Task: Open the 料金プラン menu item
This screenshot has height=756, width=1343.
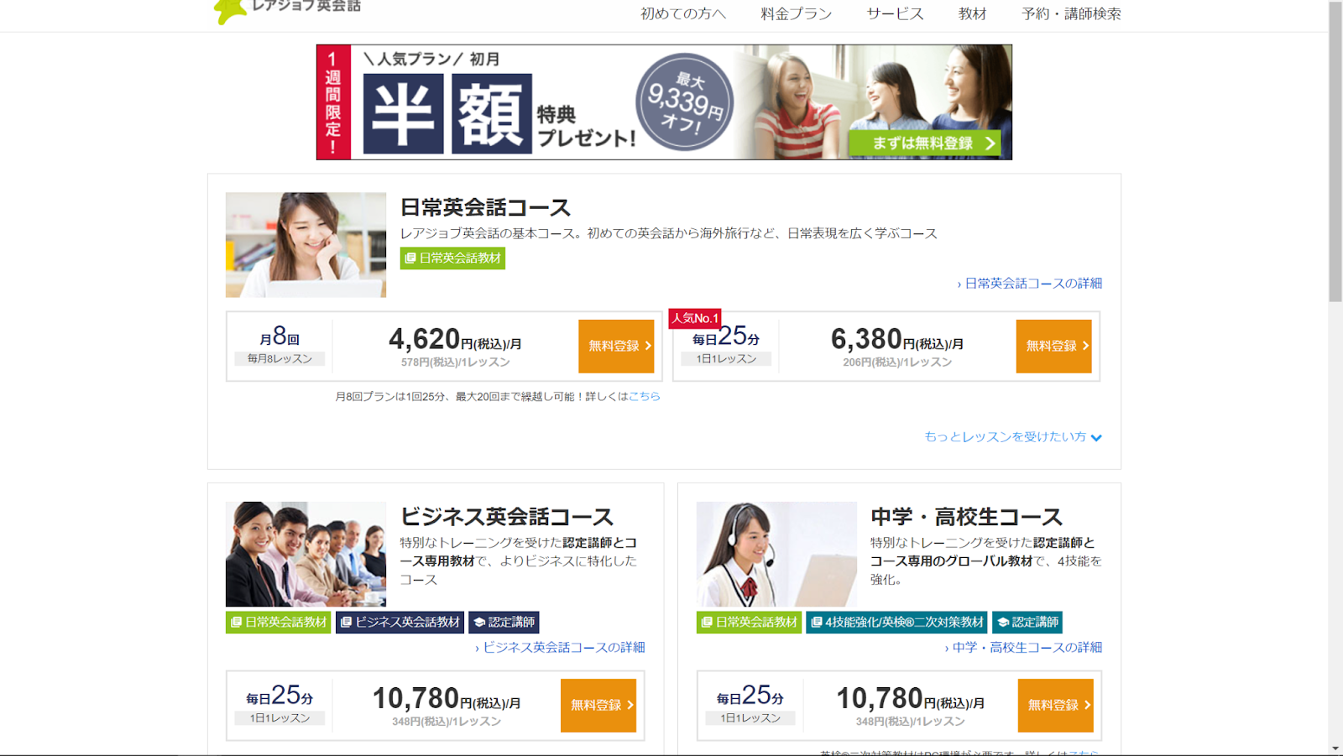Action: 797,13
